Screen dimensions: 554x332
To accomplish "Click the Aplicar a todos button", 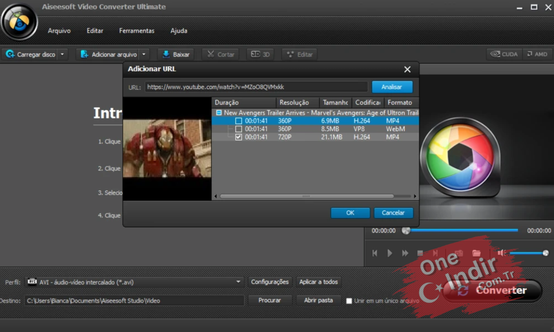I will point(319,282).
